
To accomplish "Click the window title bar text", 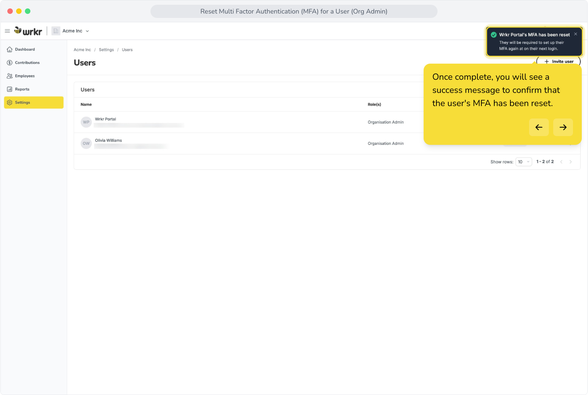I will click(294, 11).
